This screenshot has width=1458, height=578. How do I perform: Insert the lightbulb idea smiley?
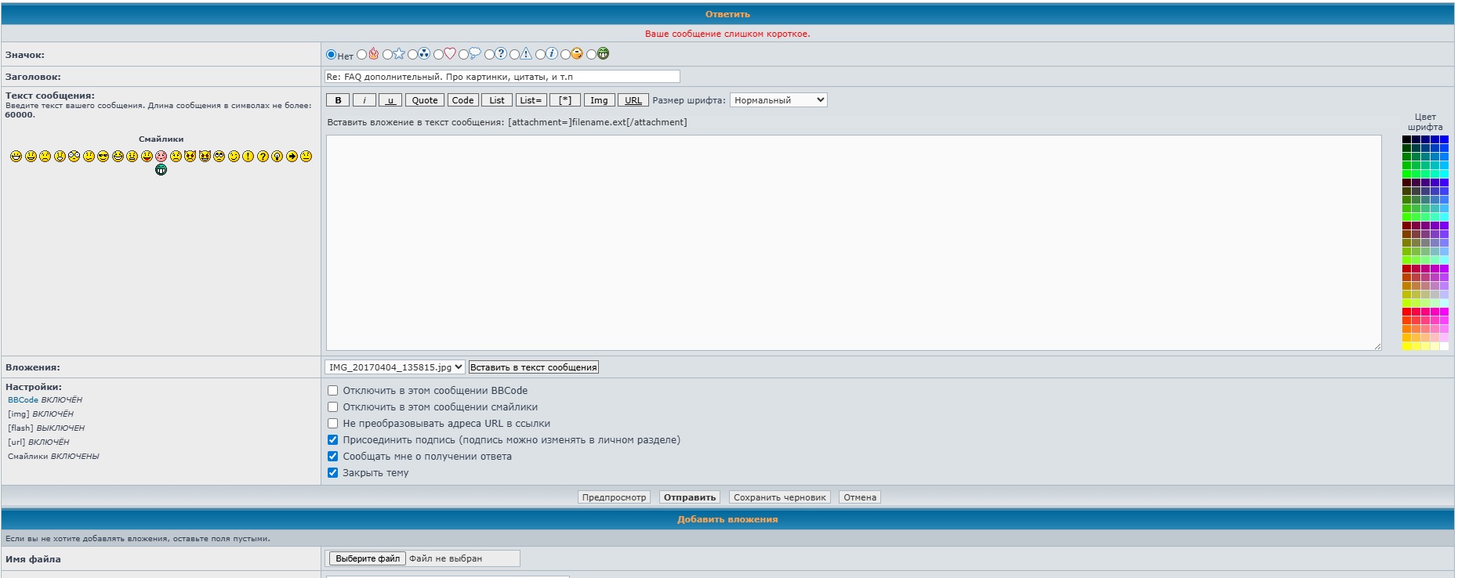coord(277,157)
